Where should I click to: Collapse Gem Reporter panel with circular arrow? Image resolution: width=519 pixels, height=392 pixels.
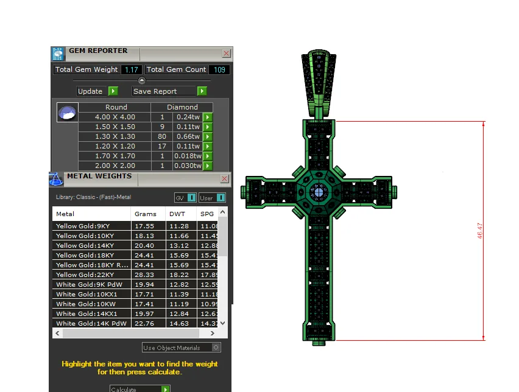click(x=142, y=80)
